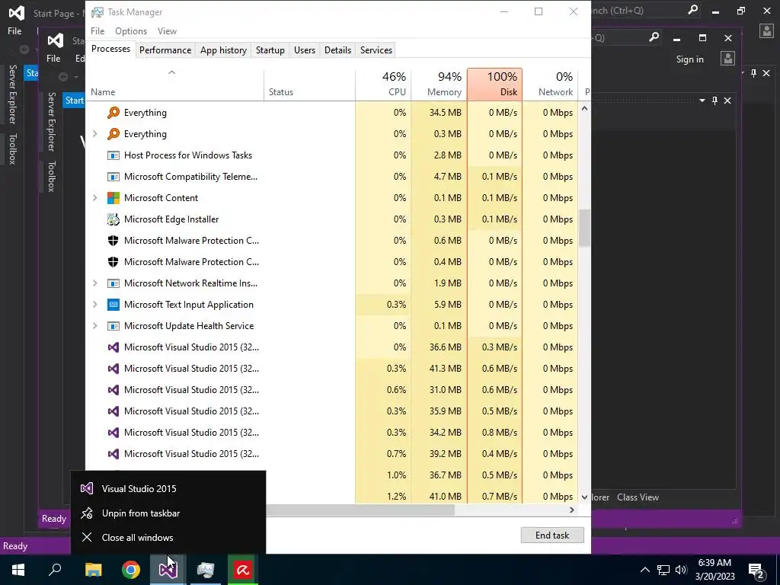This screenshot has width=780, height=585.
Task: Switch to the App history tab
Action: click(x=223, y=50)
